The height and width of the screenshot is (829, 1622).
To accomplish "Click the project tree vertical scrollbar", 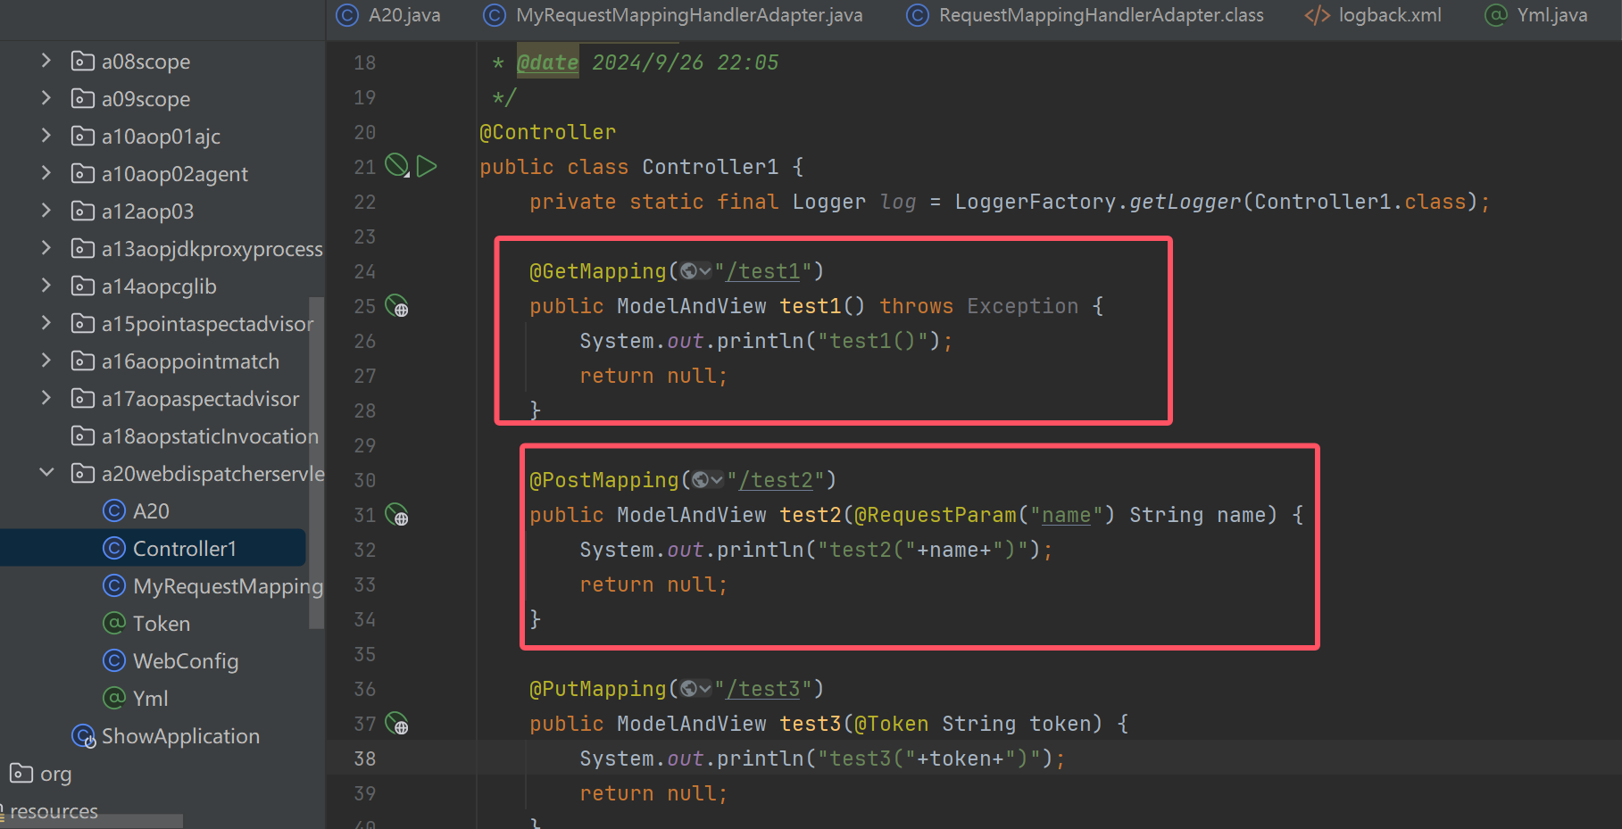I will coord(316,462).
